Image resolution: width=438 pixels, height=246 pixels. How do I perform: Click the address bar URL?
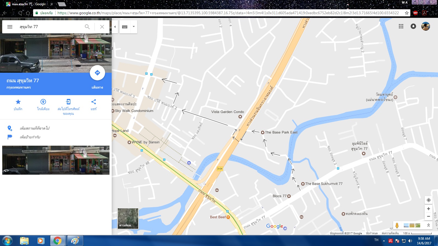click(x=228, y=13)
